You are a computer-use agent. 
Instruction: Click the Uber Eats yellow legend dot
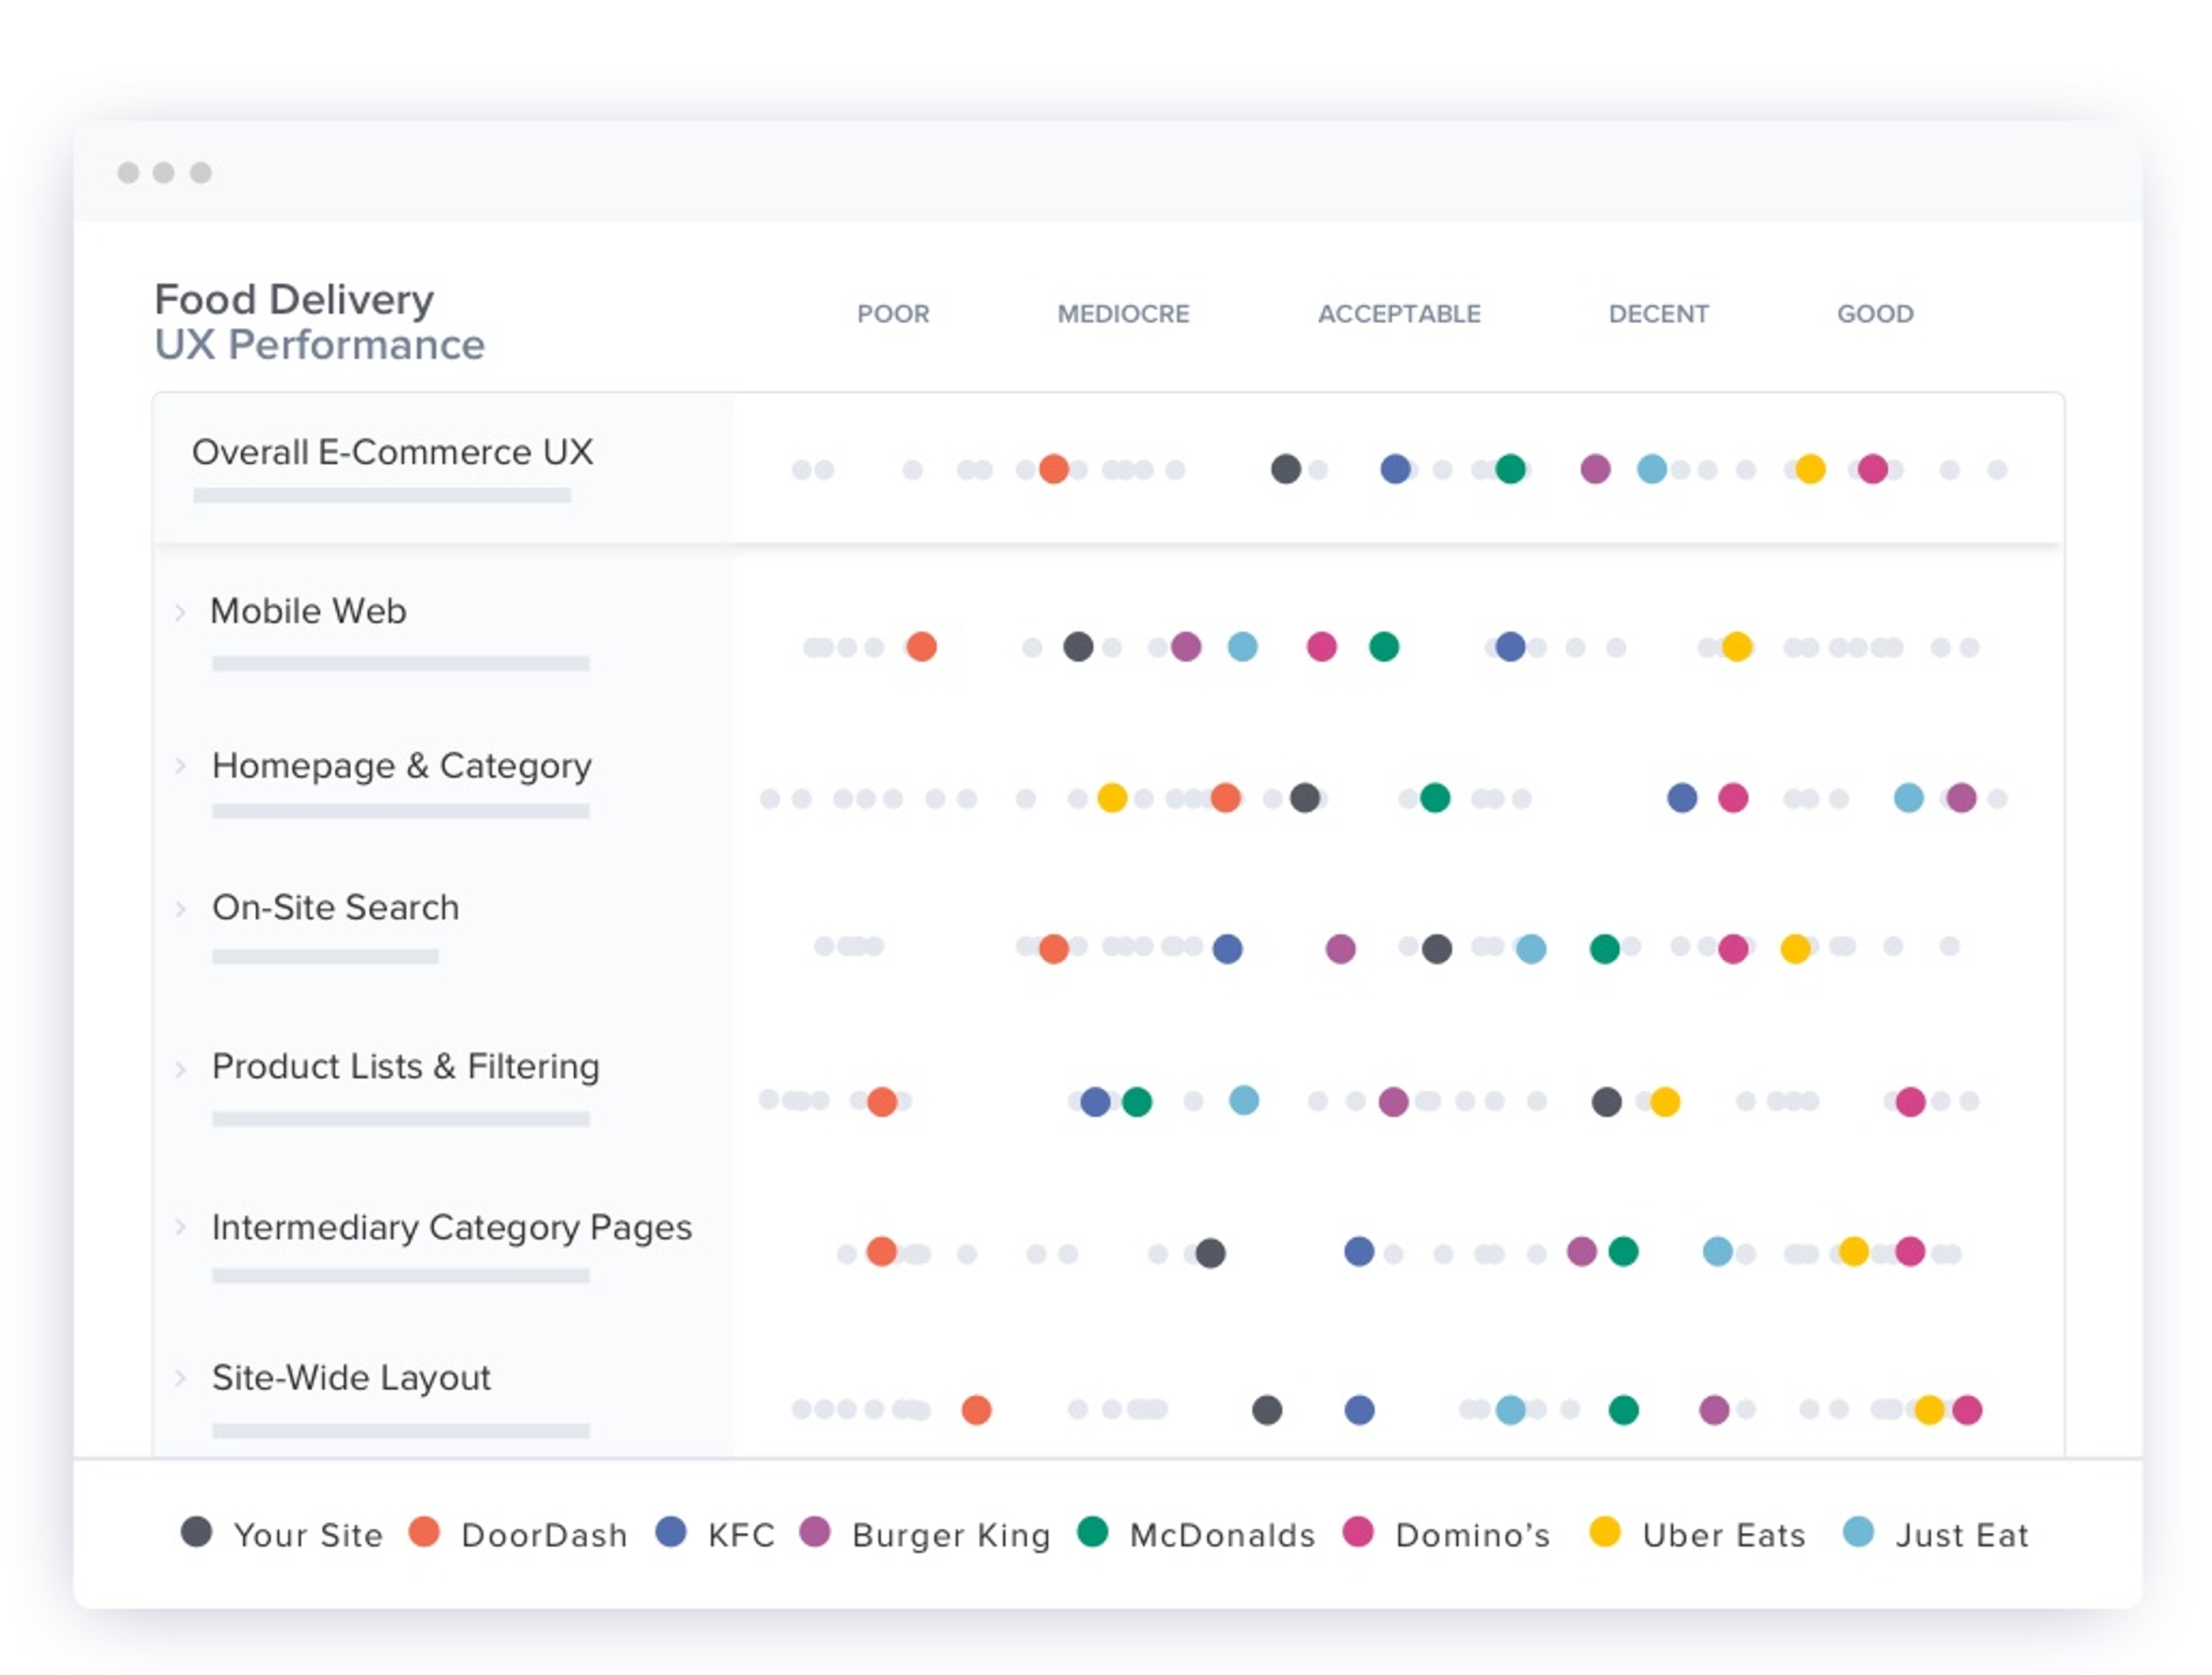[1605, 1532]
